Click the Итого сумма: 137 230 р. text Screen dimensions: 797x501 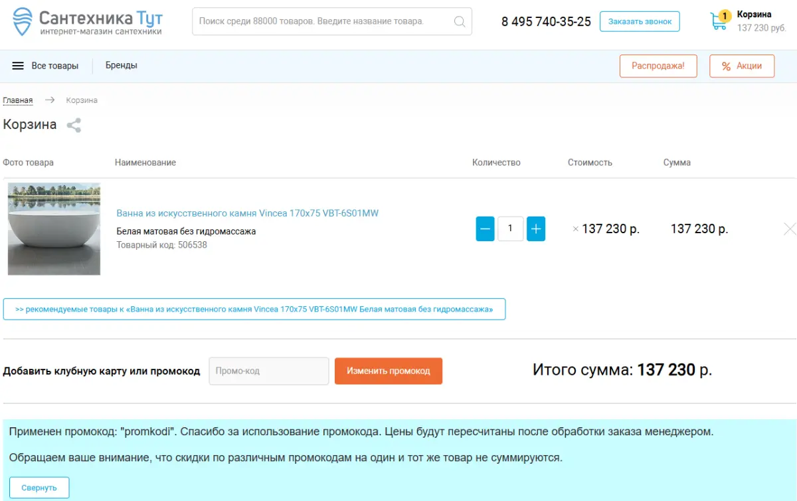[622, 370]
